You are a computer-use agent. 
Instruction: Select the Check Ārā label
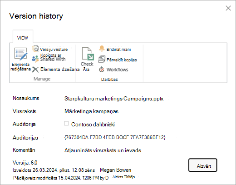[x=87, y=66]
